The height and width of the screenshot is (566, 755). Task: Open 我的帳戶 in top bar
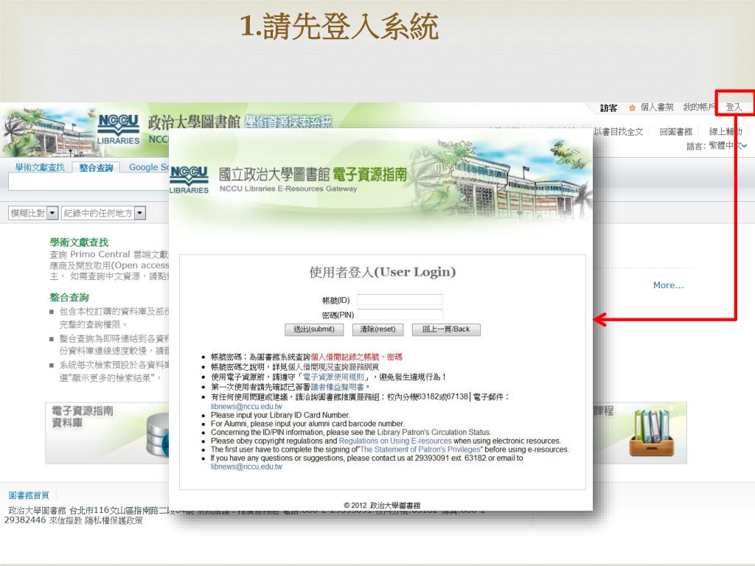point(697,108)
